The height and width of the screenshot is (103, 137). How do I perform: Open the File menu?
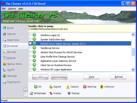[4, 9]
